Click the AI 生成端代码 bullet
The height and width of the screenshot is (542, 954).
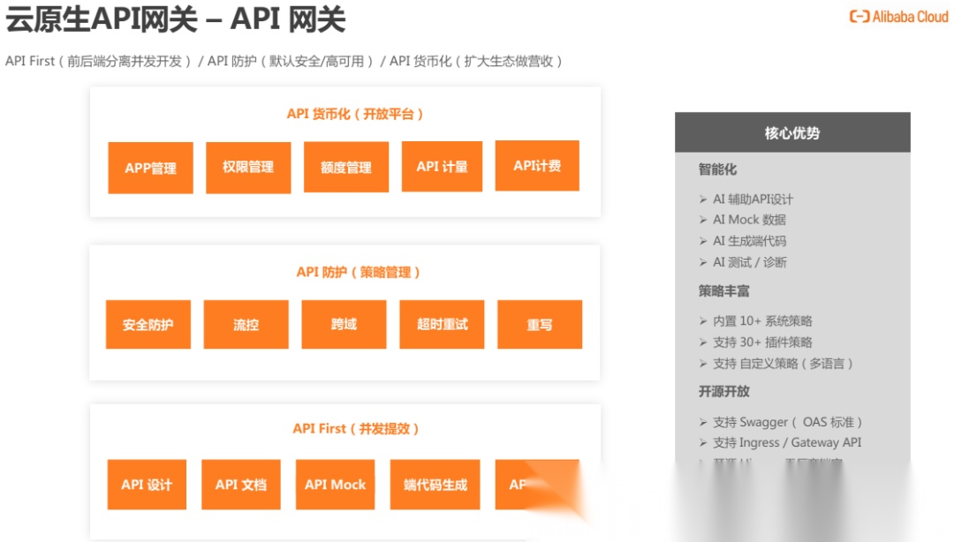click(742, 241)
